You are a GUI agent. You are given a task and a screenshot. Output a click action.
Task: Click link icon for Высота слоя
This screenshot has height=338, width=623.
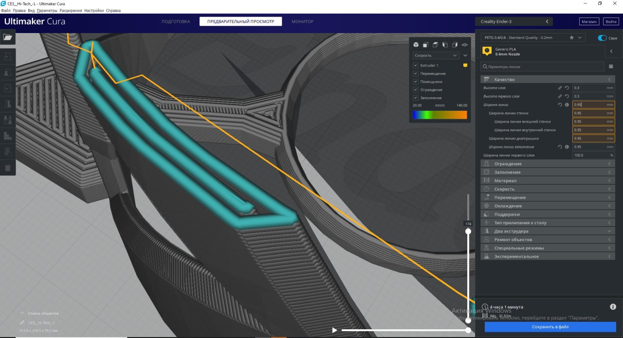(x=560, y=88)
